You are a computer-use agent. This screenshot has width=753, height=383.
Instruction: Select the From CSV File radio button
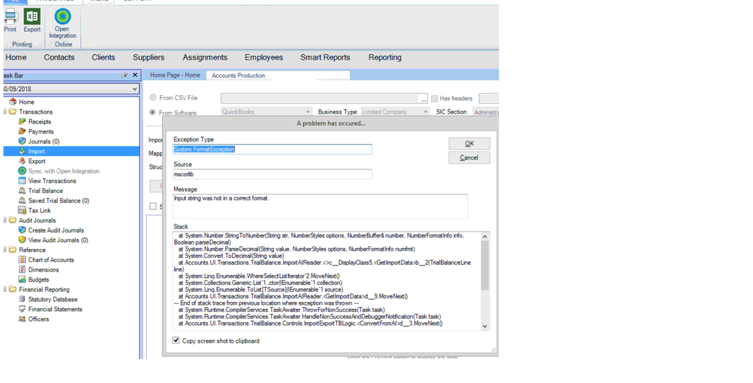coord(153,97)
